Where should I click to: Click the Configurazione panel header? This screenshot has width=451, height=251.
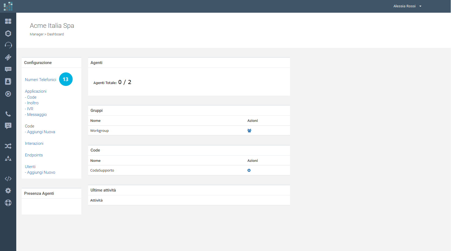coord(51,63)
